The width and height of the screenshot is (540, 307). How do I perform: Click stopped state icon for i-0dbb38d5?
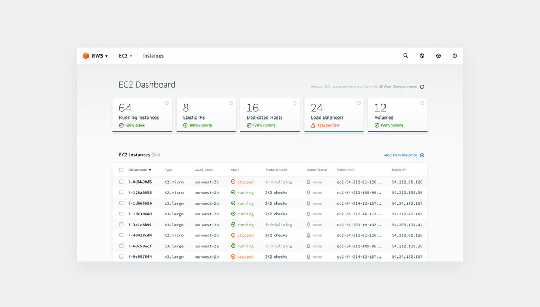click(x=233, y=182)
